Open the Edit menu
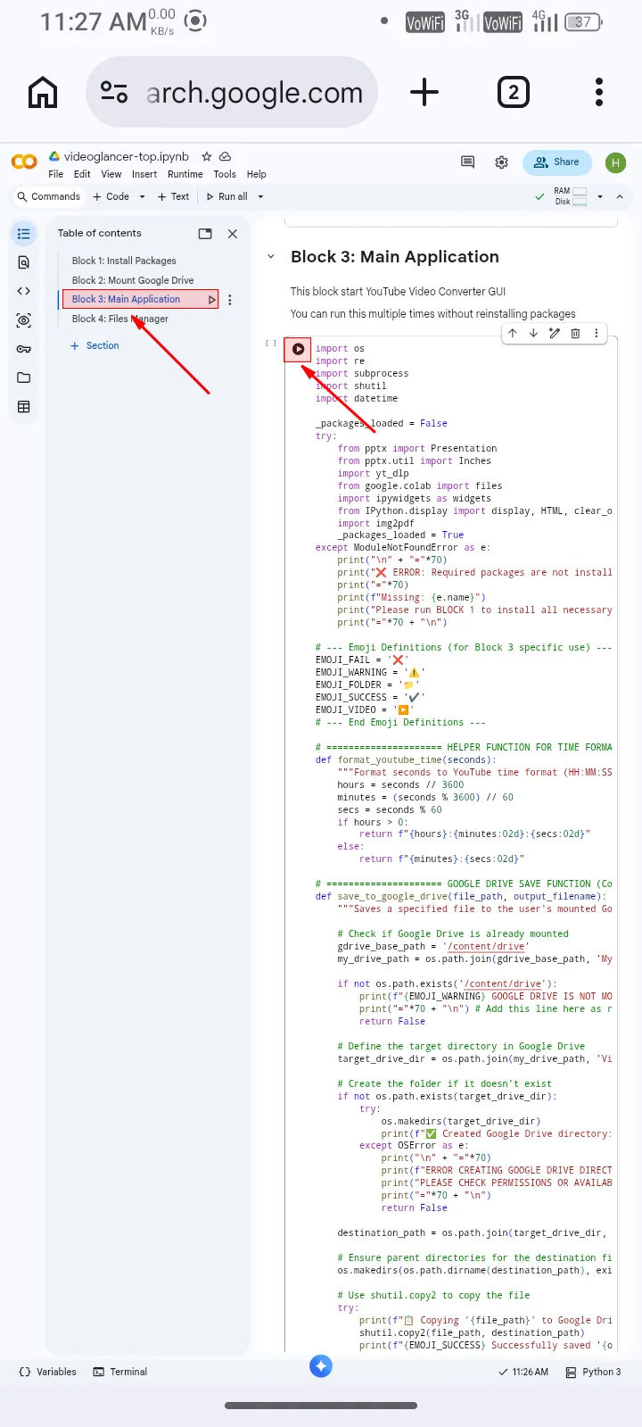The width and height of the screenshot is (642, 1427). pyautogui.click(x=82, y=174)
